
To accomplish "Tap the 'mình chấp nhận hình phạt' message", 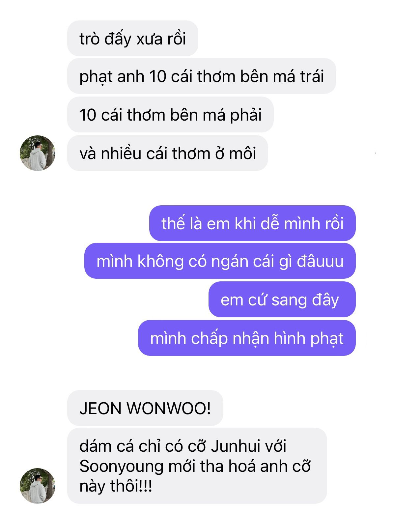I will coord(247,338).
